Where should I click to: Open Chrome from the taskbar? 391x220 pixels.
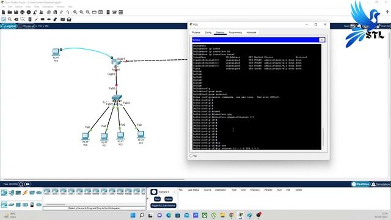coord(232,215)
